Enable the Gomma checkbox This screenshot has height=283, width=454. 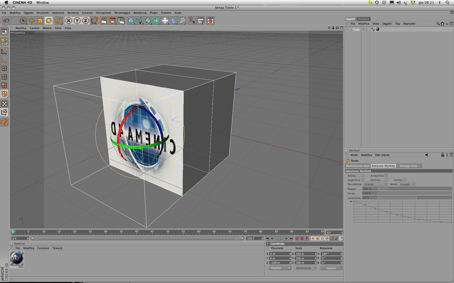pos(386,180)
